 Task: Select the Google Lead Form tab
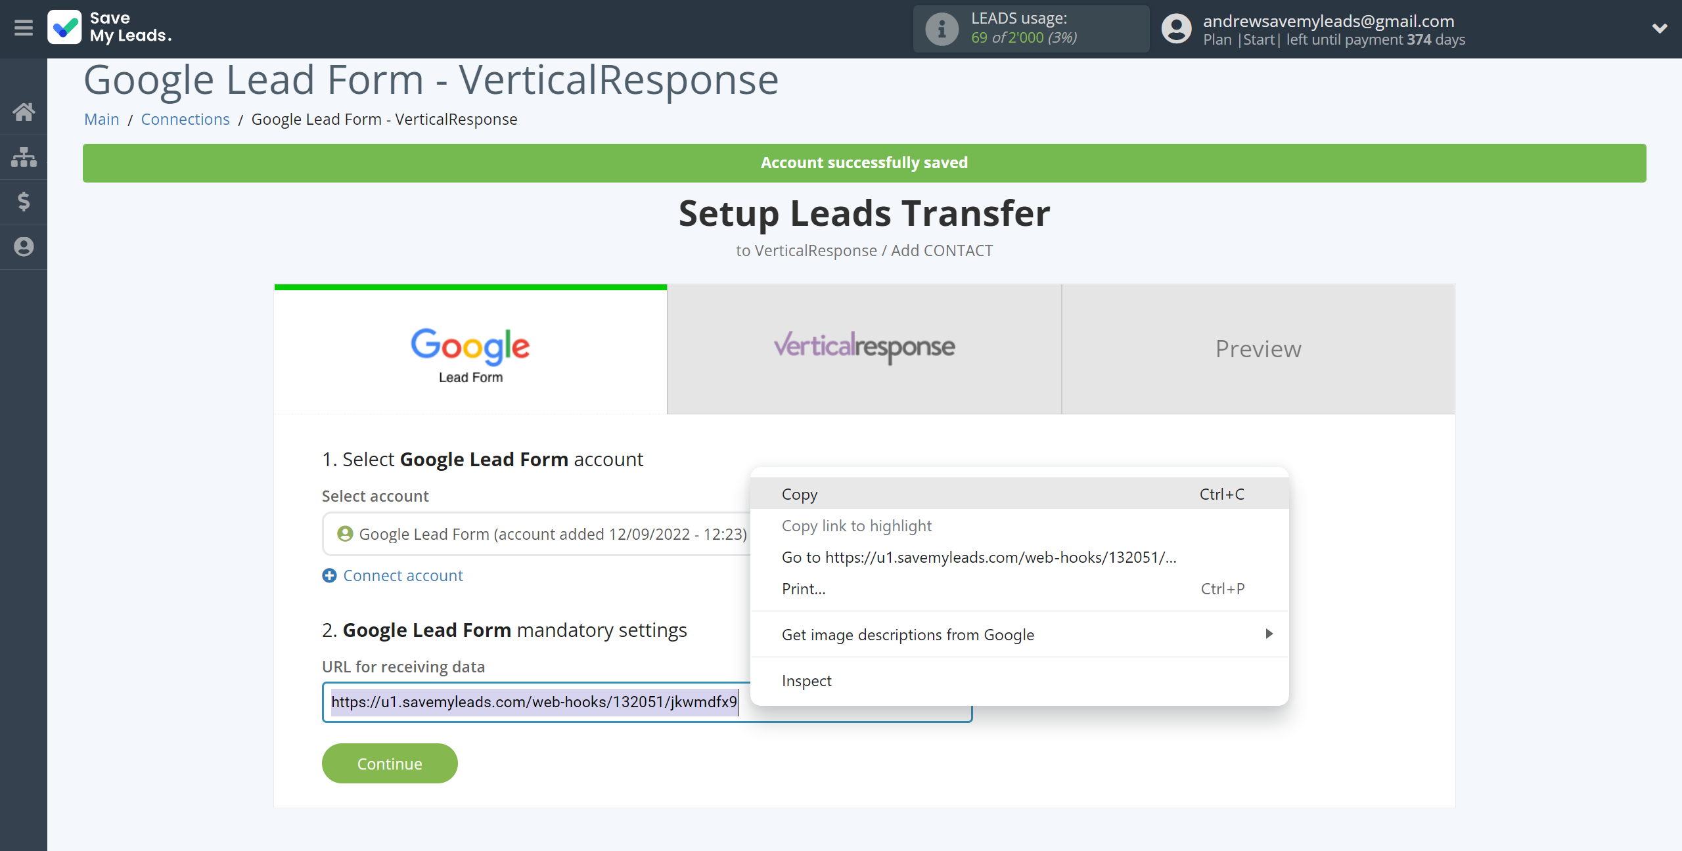(x=470, y=349)
